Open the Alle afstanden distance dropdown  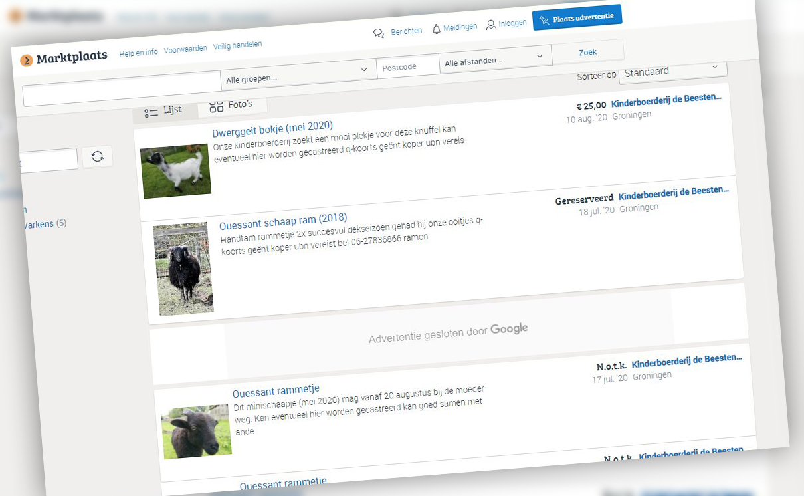[495, 60]
